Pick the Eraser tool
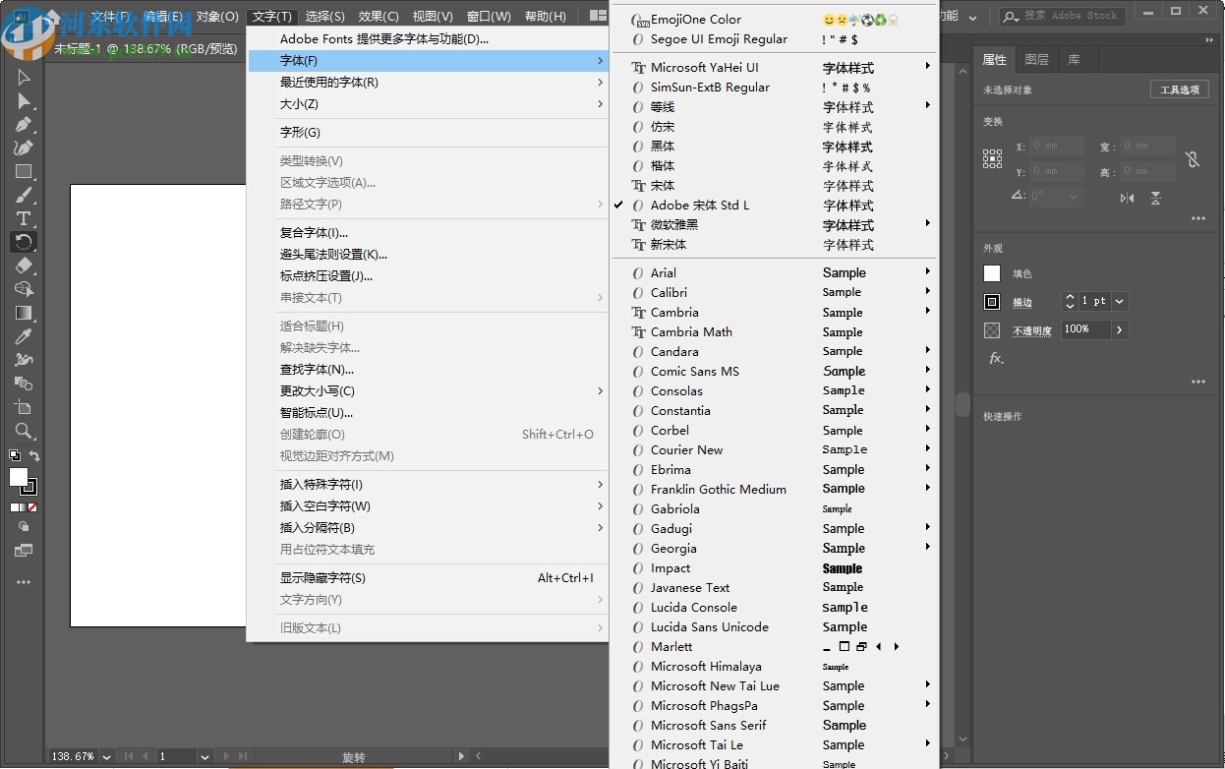The width and height of the screenshot is (1225, 769). coord(22,266)
